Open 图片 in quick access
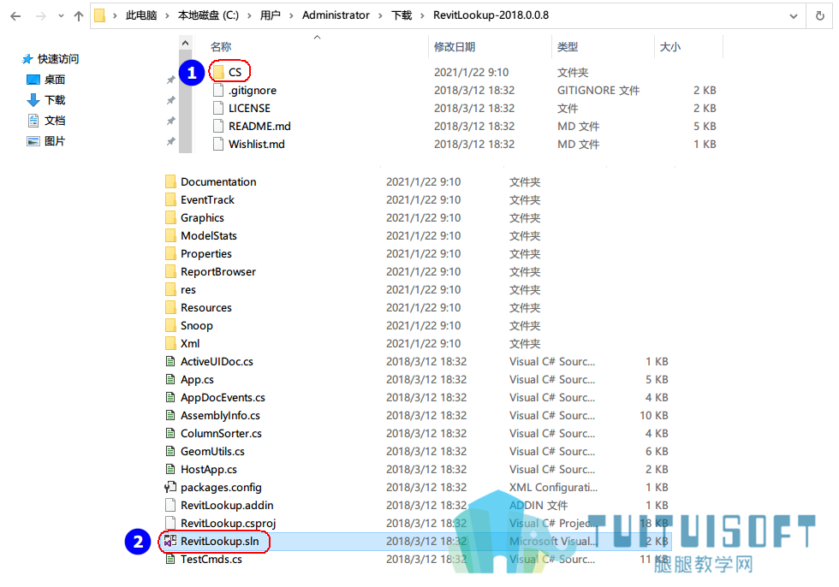Screen dimensions: 839x587 (x=46, y=141)
